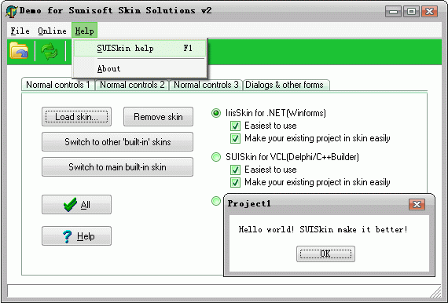Click Switch to other 'built-in' skins
Screen dimensions: 448x303
tap(117, 142)
